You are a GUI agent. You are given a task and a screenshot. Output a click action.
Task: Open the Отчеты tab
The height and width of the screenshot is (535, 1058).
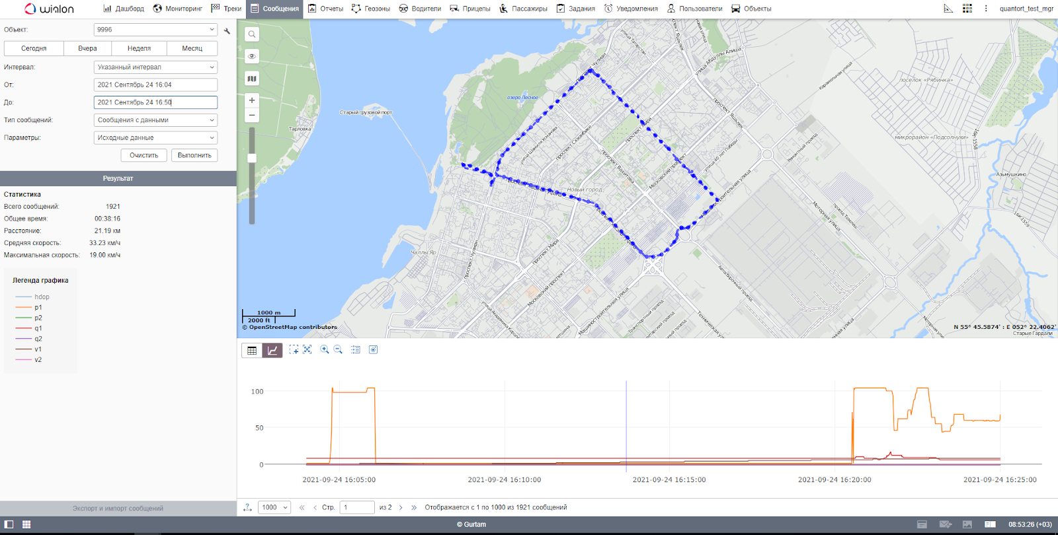point(326,9)
